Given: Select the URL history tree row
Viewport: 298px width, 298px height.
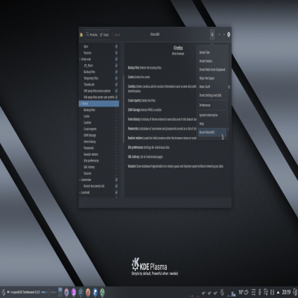Looking at the screenshot, I should click(99, 167).
